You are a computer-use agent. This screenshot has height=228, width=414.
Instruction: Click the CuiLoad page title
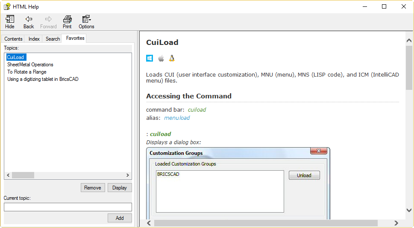pyautogui.click(x=162, y=42)
